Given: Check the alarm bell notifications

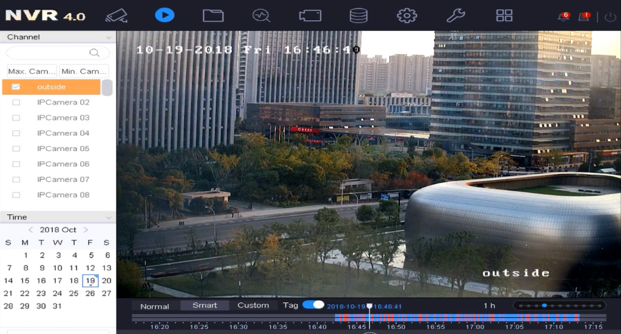Looking at the screenshot, I should click(x=564, y=16).
